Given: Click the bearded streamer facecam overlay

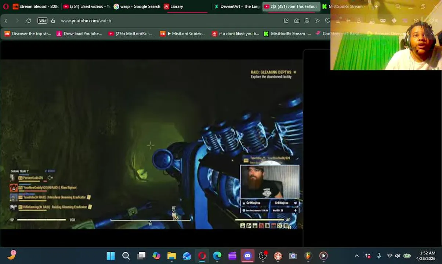Looking at the screenshot, I should point(270,181).
